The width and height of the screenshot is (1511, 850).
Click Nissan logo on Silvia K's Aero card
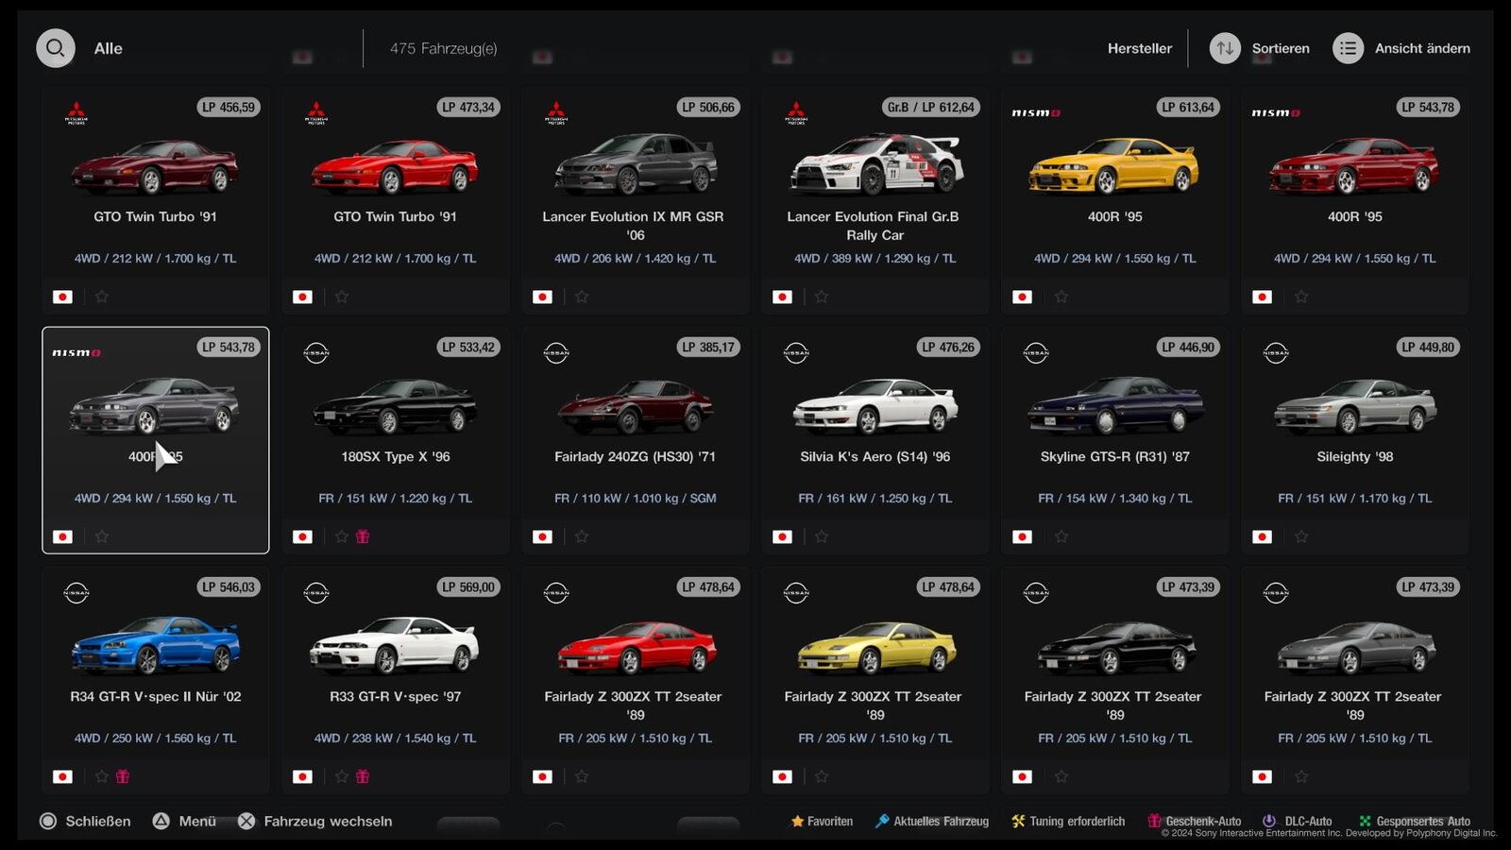coord(796,353)
